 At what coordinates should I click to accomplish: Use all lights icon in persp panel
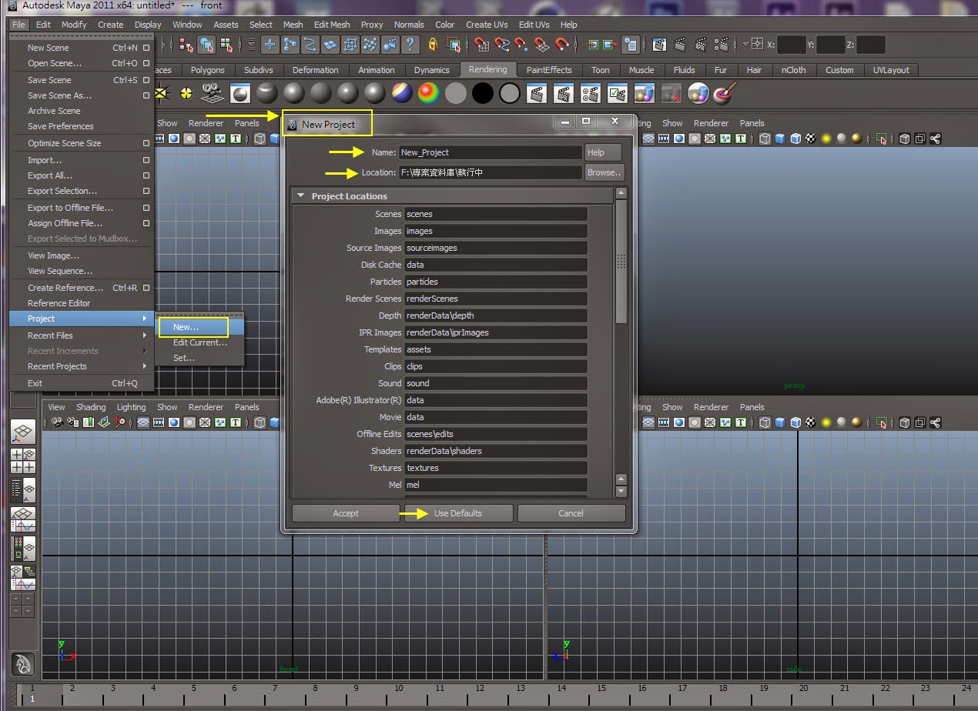826,139
